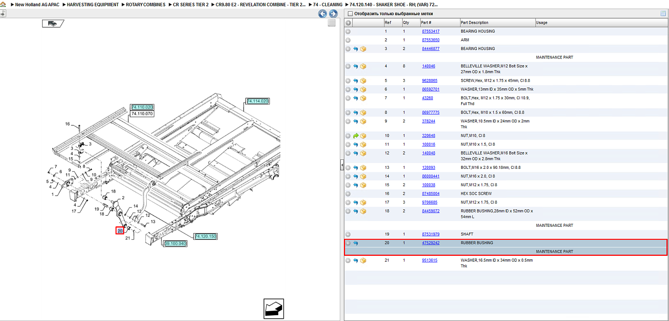Open '74 - CLEANING' breadcrumb
Viewport: 669px width, 321px height.
(x=327, y=4)
